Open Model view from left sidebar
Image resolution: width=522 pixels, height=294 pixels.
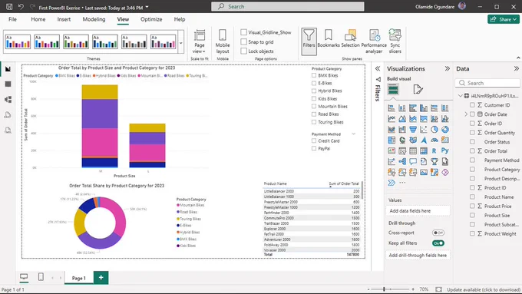[x=8, y=99]
